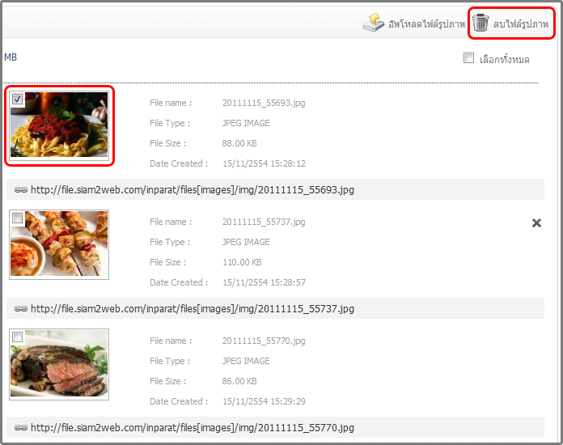Tick the เลือกทั้งหมด select-all checkbox
The image size is (563, 445).
tap(468, 57)
